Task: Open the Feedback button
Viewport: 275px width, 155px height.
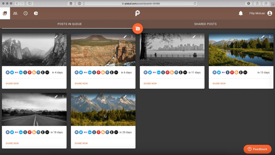Action: pos(257,149)
